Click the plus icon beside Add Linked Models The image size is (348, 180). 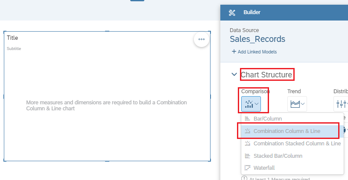point(234,52)
